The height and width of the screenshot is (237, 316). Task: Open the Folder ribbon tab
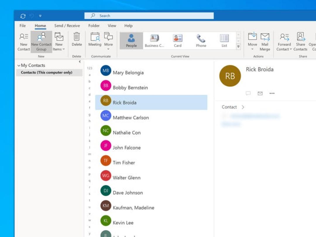[94, 26]
